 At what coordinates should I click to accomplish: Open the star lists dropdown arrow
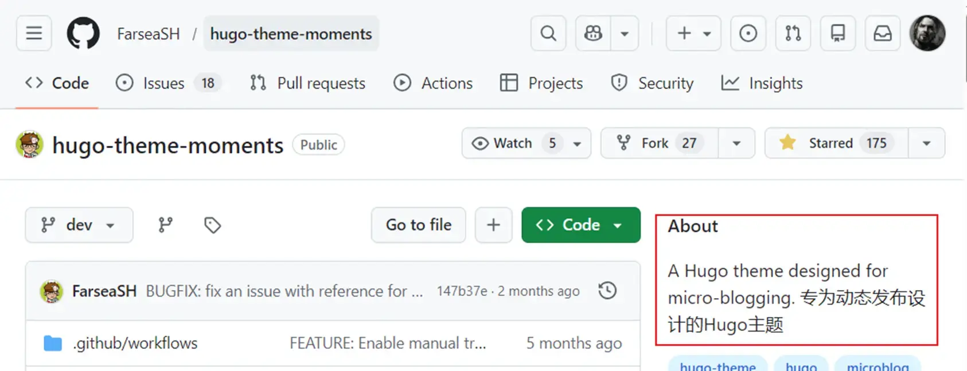coord(926,143)
